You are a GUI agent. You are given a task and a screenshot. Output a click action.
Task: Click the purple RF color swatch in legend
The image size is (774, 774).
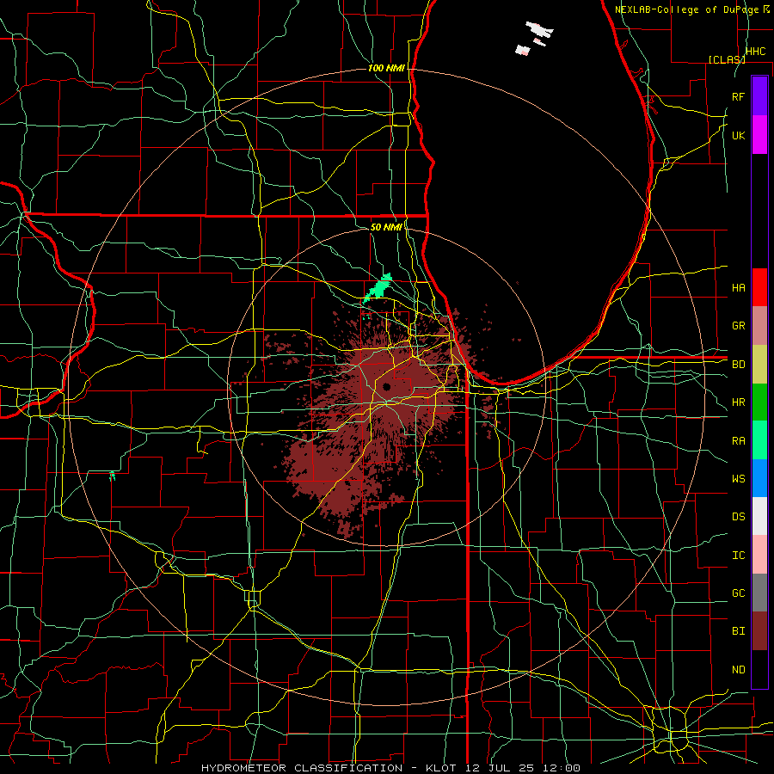[759, 96]
